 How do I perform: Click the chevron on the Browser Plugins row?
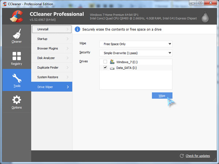tap(68, 48)
